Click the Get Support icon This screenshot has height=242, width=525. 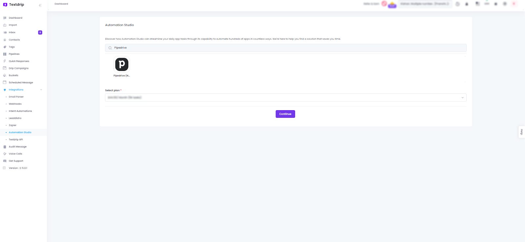(5, 161)
